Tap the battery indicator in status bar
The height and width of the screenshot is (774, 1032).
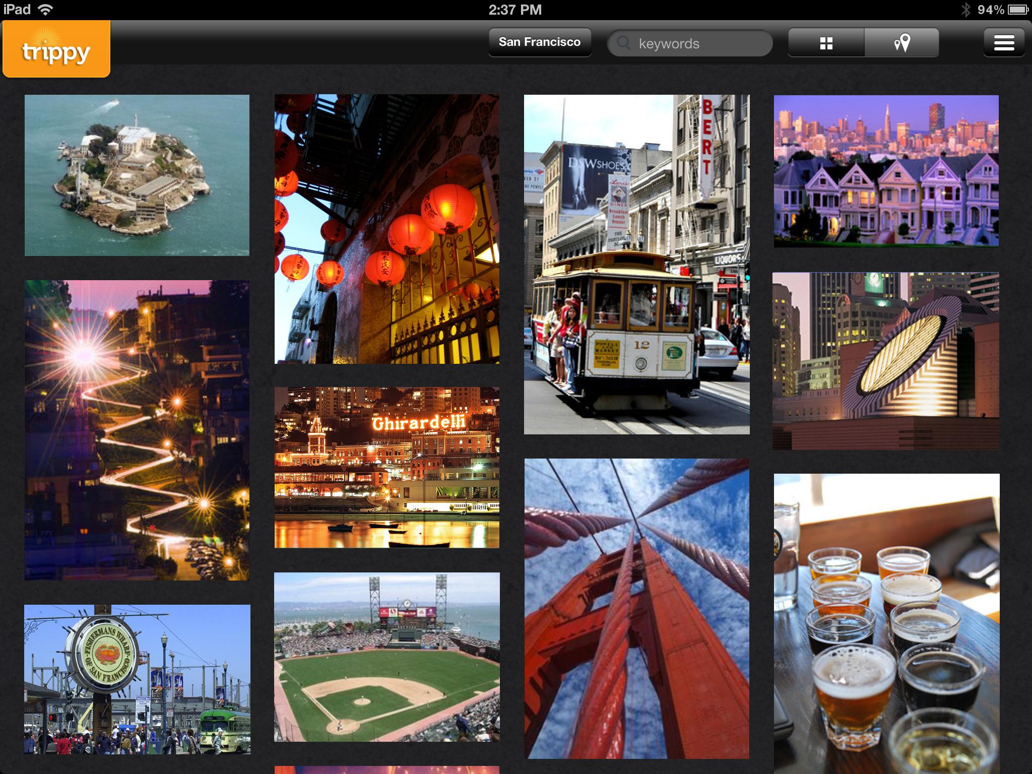(1017, 10)
